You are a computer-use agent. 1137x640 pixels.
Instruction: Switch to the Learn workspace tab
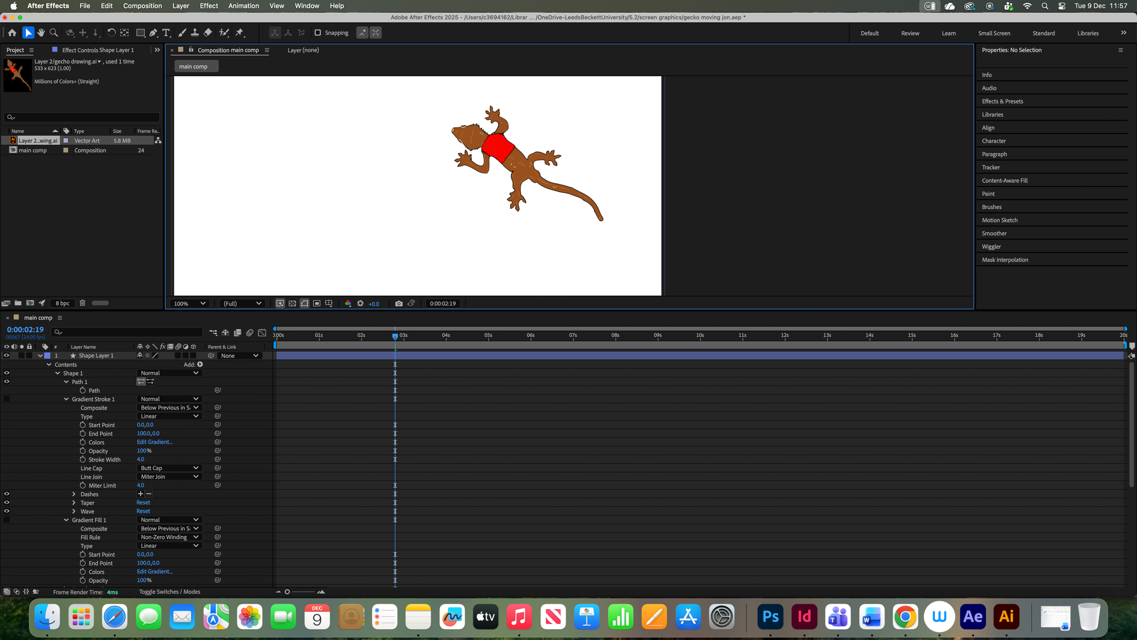click(948, 34)
